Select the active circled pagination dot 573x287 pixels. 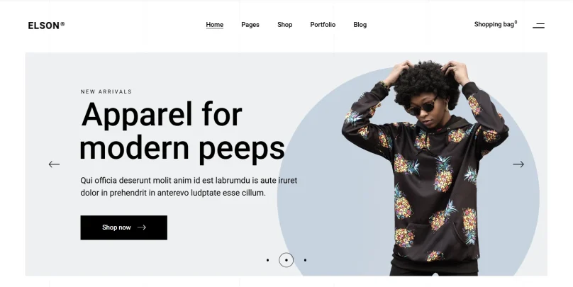pos(286,260)
